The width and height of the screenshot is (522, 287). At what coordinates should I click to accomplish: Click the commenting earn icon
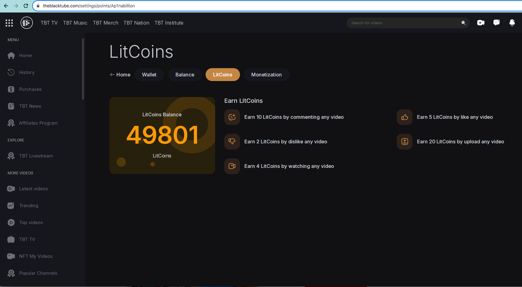coord(232,117)
